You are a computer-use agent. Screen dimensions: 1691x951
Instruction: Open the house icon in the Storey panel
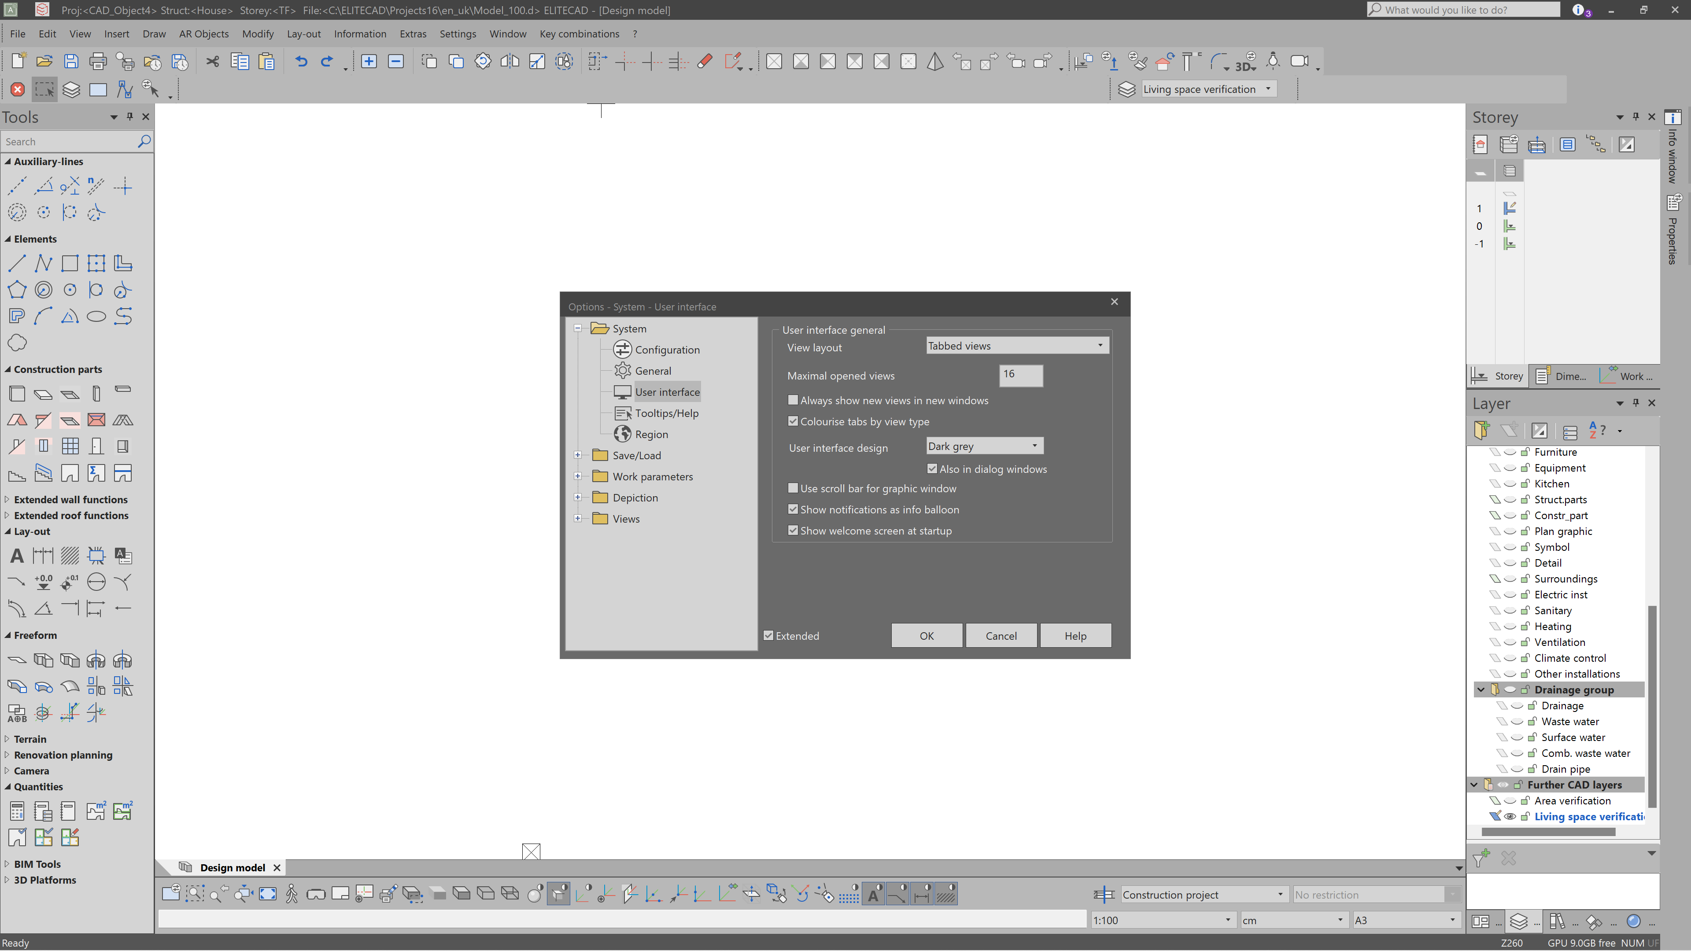tap(1481, 144)
